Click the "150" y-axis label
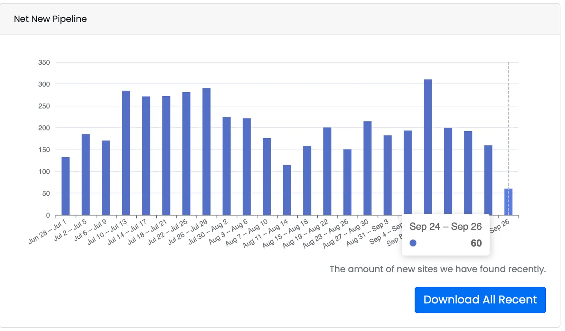 click(x=44, y=150)
